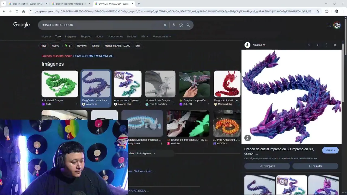Go back in browser history
The image size is (347, 195).
coord(4,11)
